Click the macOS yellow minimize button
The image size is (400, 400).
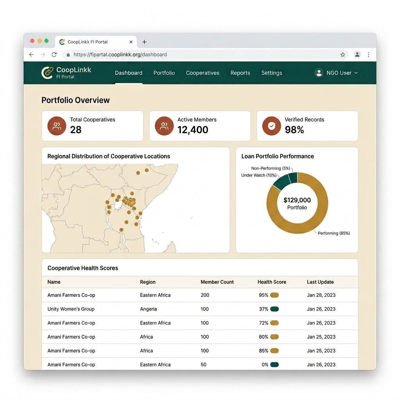tap(39, 41)
